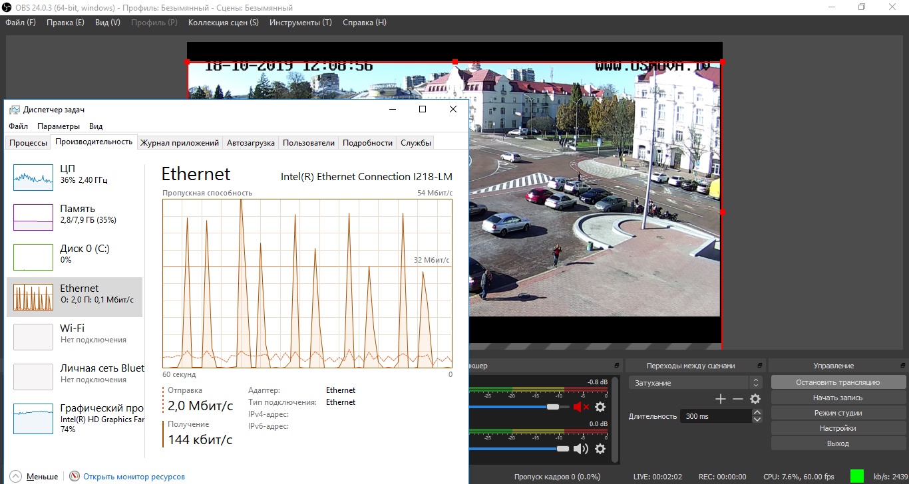Remove scene transition with minus icon
909x484 pixels.
[737, 399]
